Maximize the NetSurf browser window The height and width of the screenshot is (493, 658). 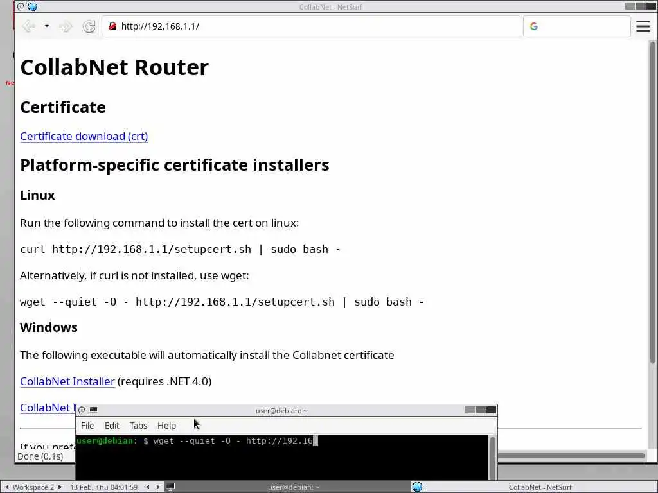(x=641, y=6)
